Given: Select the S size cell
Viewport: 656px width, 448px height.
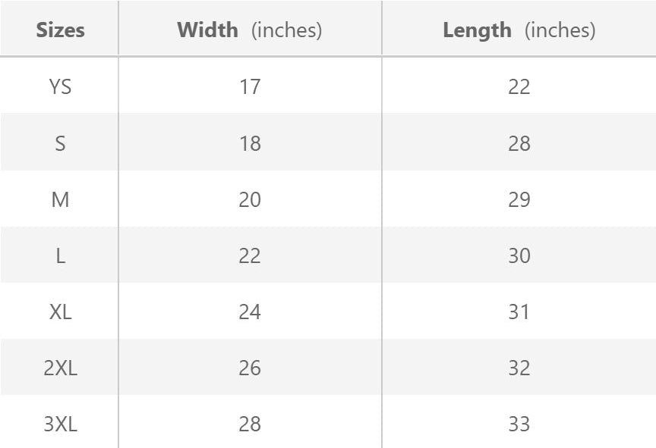Looking at the screenshot, I should [x=60, y=143].
